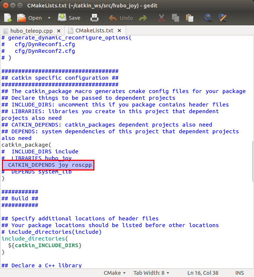Image resolution: width=254 pixels, height=277 pixels.
Task: Select the CMakeLists.txt tab
Action: 94,31
